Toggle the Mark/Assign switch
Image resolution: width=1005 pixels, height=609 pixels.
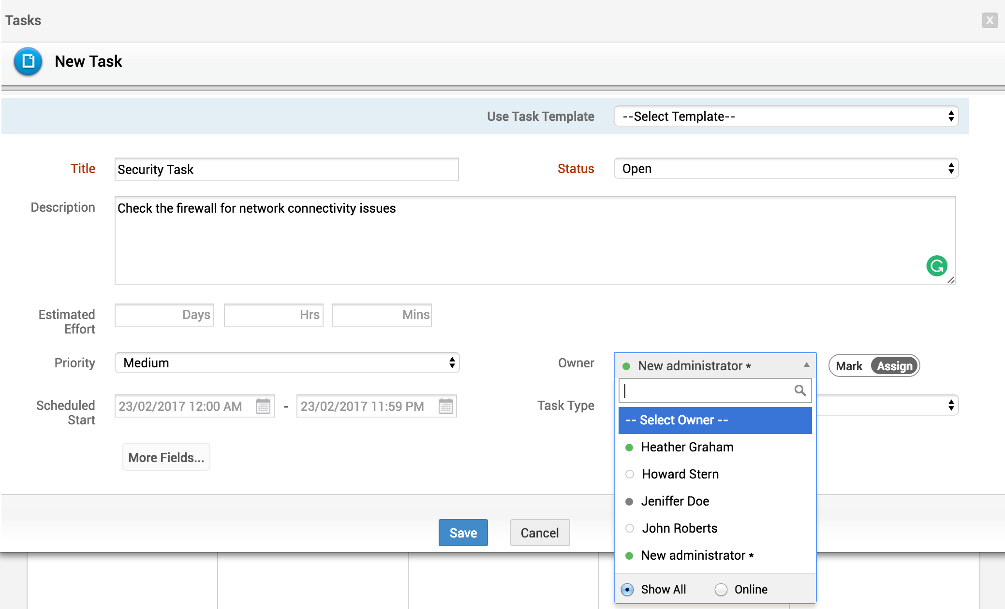pos(874,366)
